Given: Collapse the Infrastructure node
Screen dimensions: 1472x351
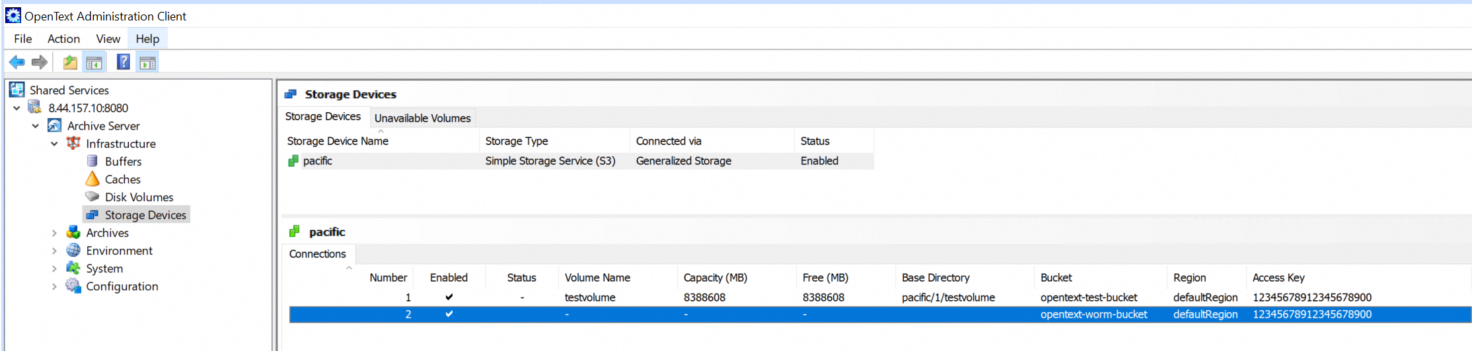Looking at the screenshot, I should [x=54, y=144].
